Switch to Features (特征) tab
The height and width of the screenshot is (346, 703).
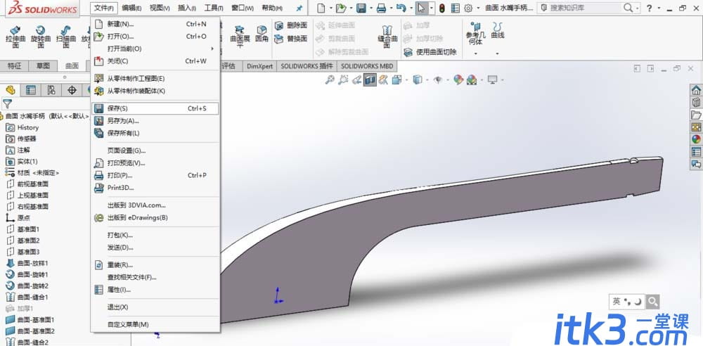[14, 66]
